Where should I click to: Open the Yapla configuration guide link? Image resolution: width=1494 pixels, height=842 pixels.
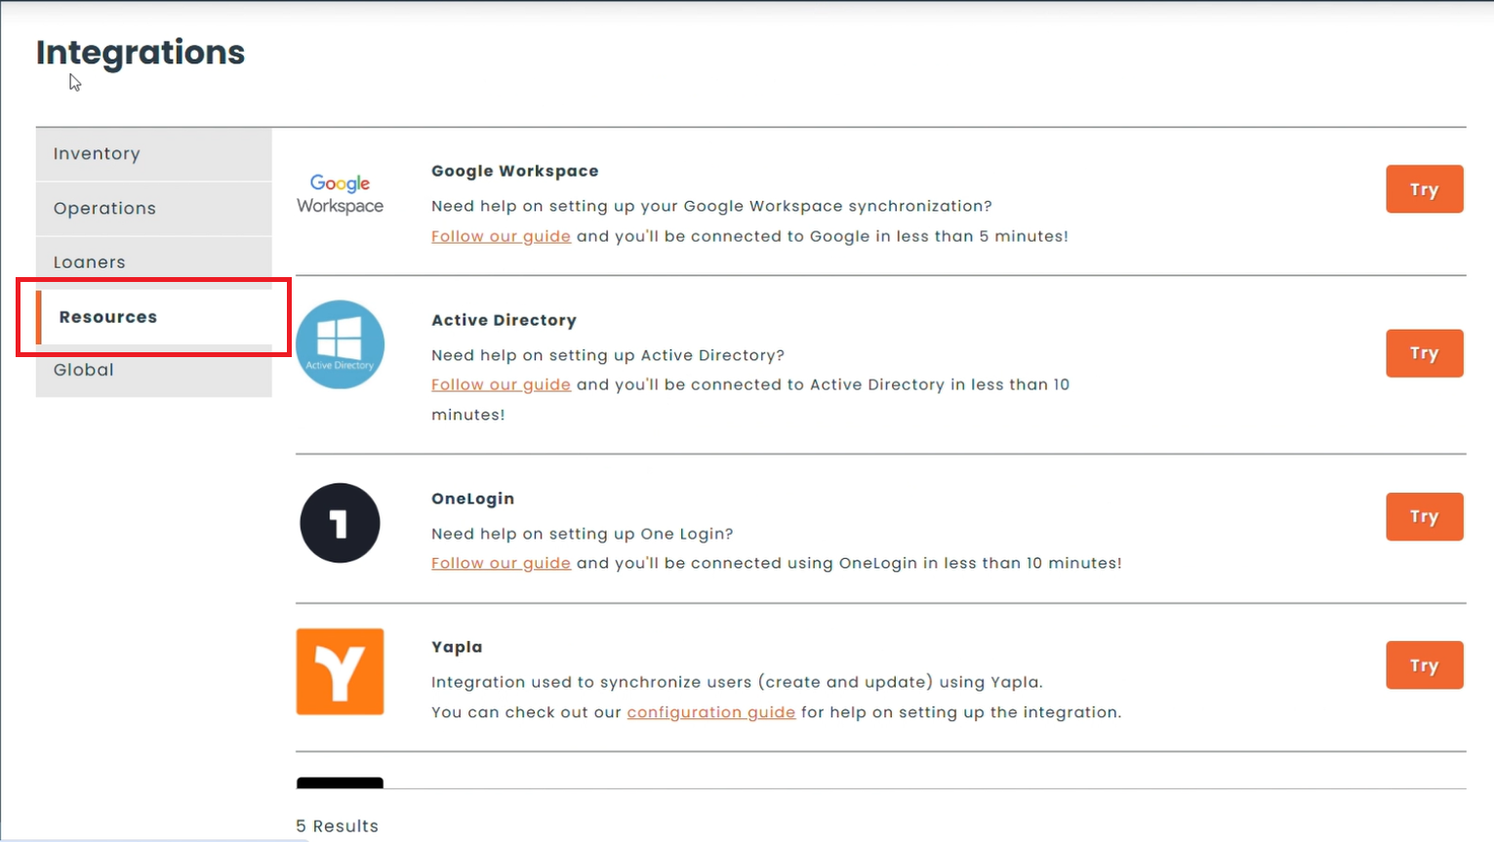coord(710,712)
